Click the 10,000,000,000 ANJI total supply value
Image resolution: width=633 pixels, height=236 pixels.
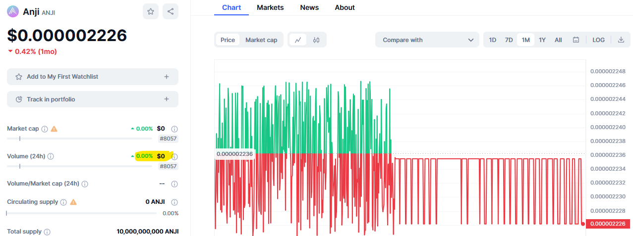148,232
